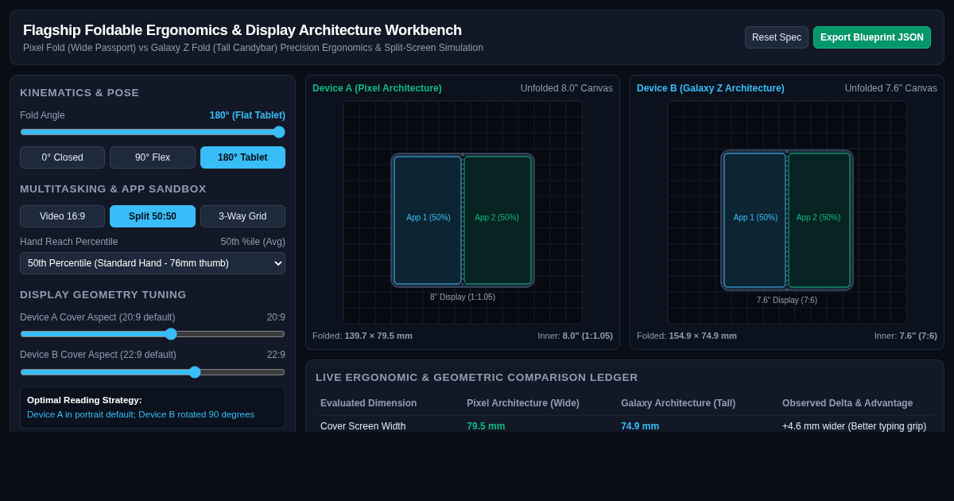Click the 22:9 aspect value
Image resolution: width=954 pixels, height=501 pixels.
pos(276,355)
